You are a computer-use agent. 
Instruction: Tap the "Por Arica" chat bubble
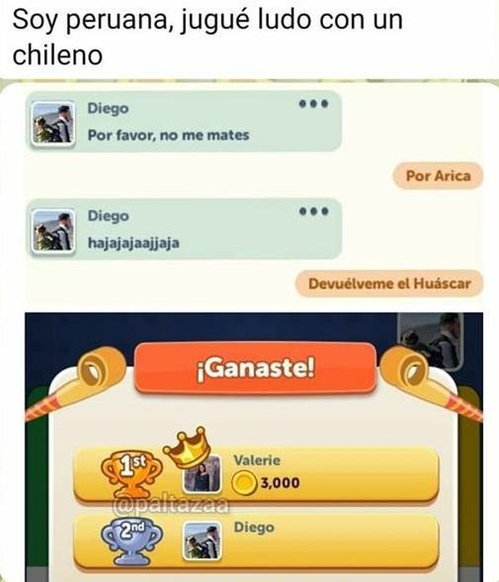pyautogui.click(x=438, y=176)
